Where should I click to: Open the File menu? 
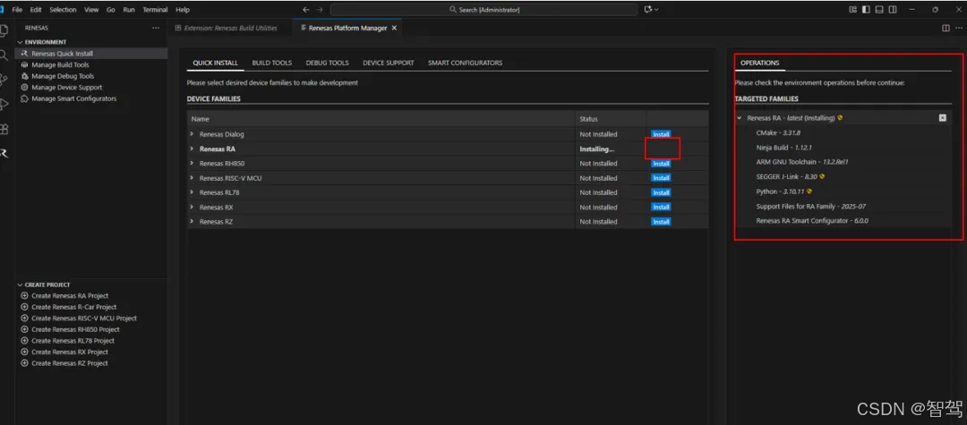[17, 10]
